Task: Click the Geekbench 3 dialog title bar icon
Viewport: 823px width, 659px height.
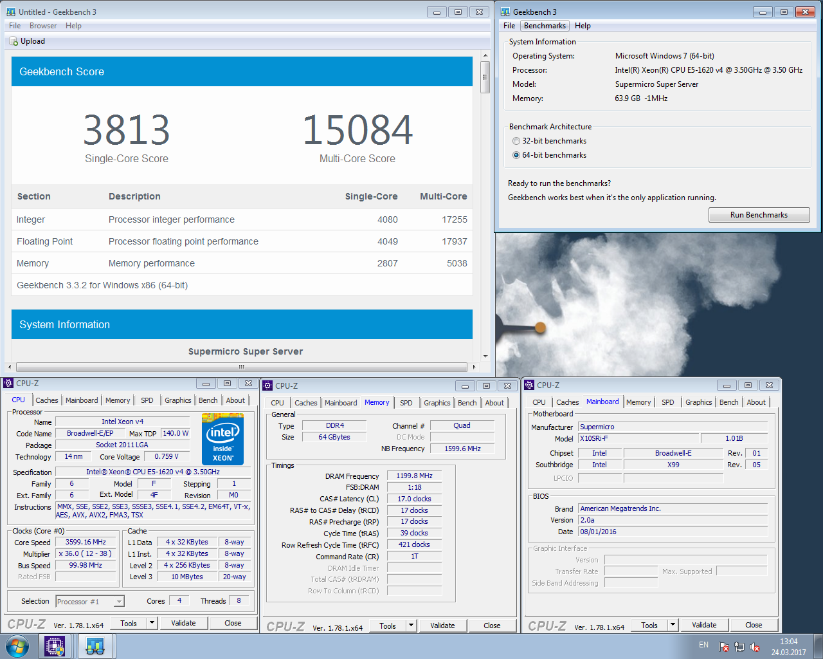Action: tap(505, 12)
